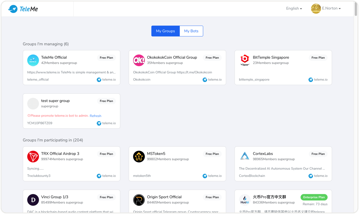Click the BitTemple Singapore red logo

(x=245, y=60)
